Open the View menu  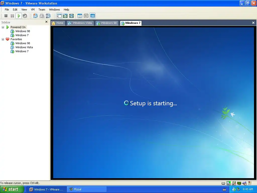pos(24,10)
